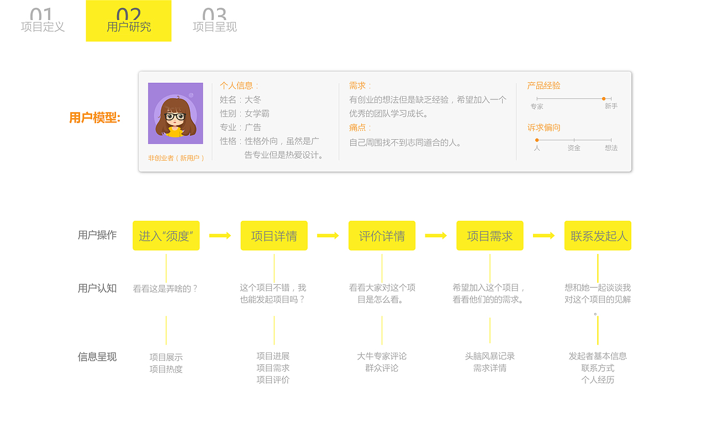Click the 头脑风暴记录 text
The image size is (707, 424).
tap(490, 356)
